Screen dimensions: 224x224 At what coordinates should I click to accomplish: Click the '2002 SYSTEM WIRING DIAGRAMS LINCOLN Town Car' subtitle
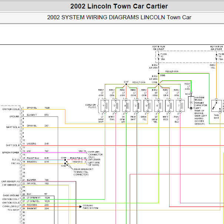pos(119,17)
